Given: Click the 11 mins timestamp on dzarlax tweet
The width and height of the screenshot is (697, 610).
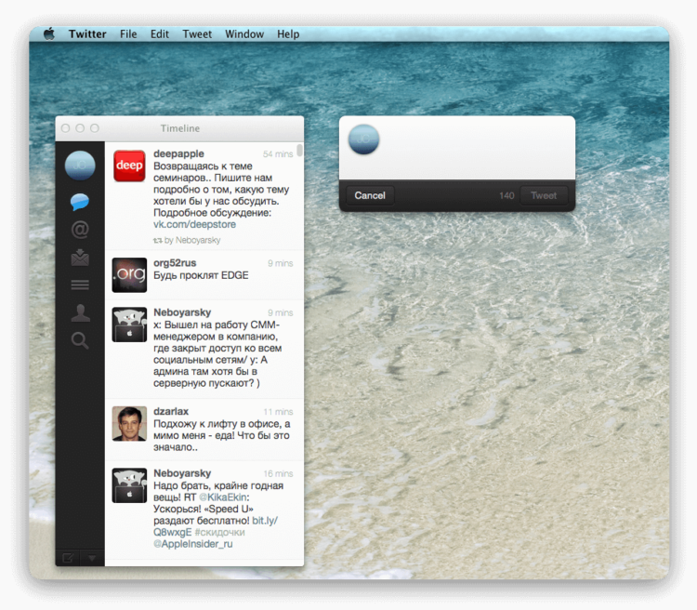Looking at the screenshot, I should [278, 412].
